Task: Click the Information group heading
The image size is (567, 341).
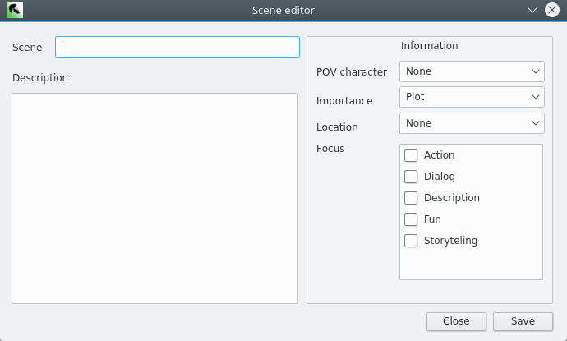Action: [429, 45]
